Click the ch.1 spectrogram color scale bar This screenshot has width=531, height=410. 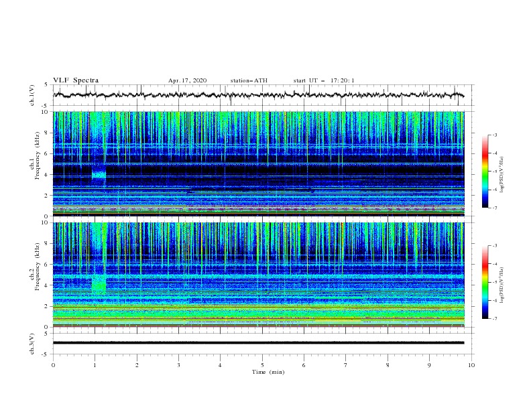point(485,172)
